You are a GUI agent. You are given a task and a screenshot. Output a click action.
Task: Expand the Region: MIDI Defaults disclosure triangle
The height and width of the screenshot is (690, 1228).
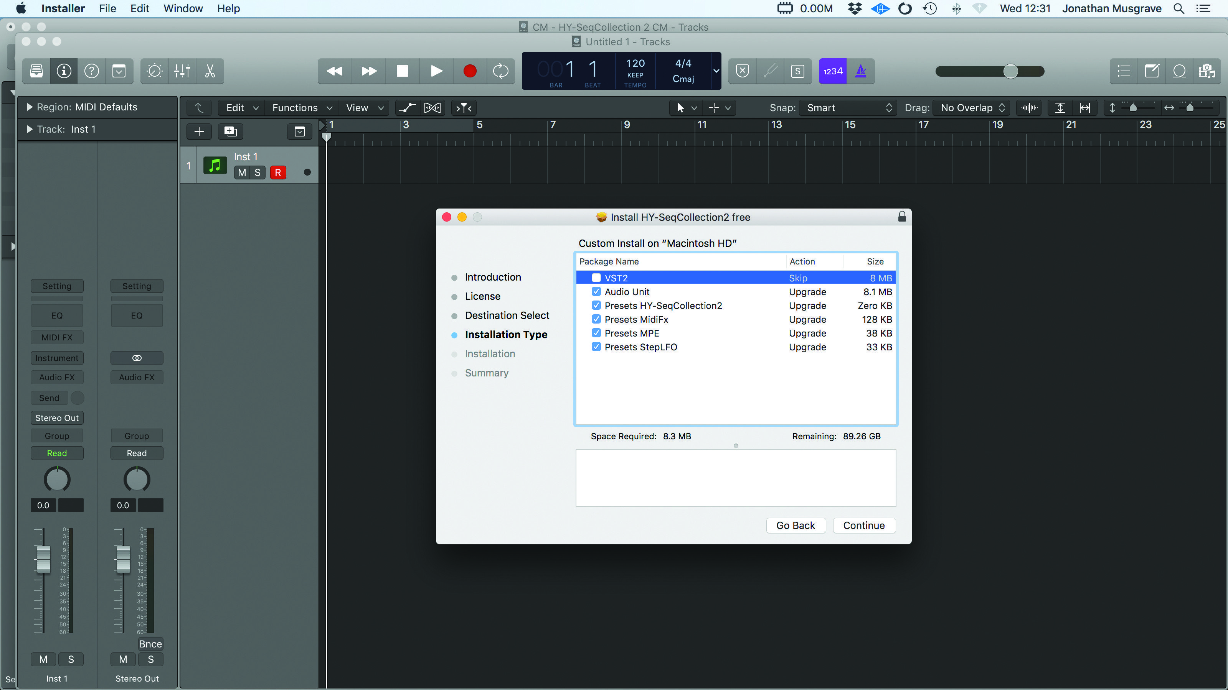coord(29,107)
